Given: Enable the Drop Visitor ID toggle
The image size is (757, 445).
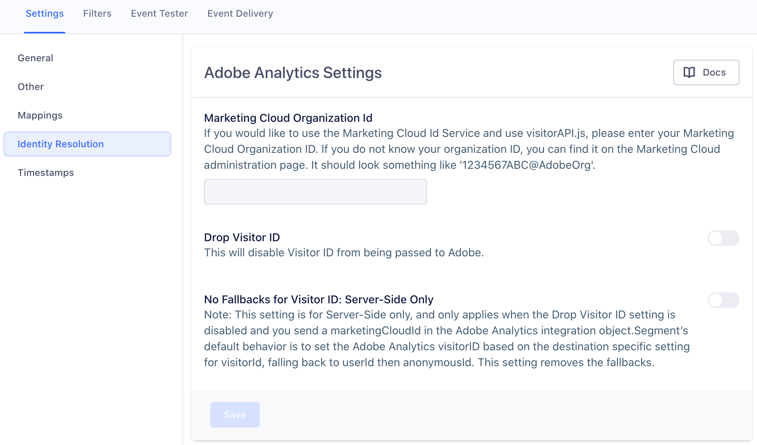Looking at the screenshot, I should click(723, 238).
